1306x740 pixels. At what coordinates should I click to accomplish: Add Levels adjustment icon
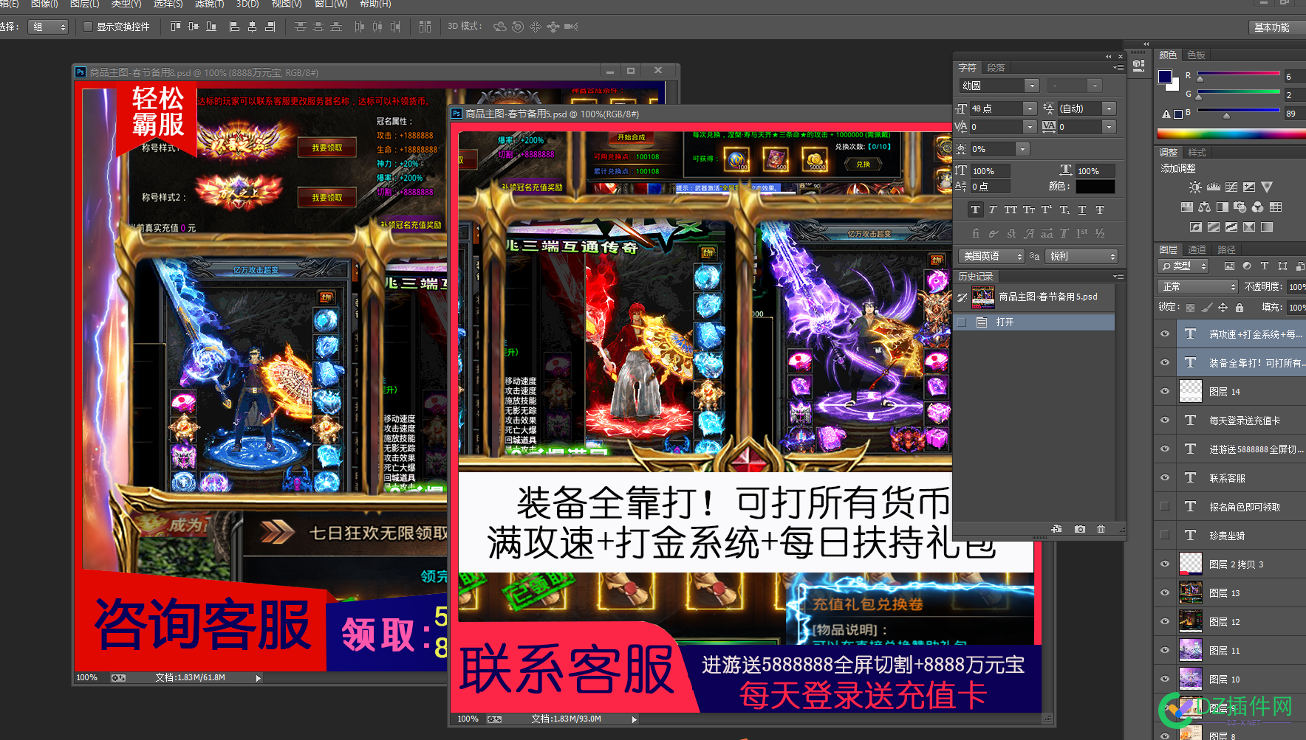click(1214, 187)
